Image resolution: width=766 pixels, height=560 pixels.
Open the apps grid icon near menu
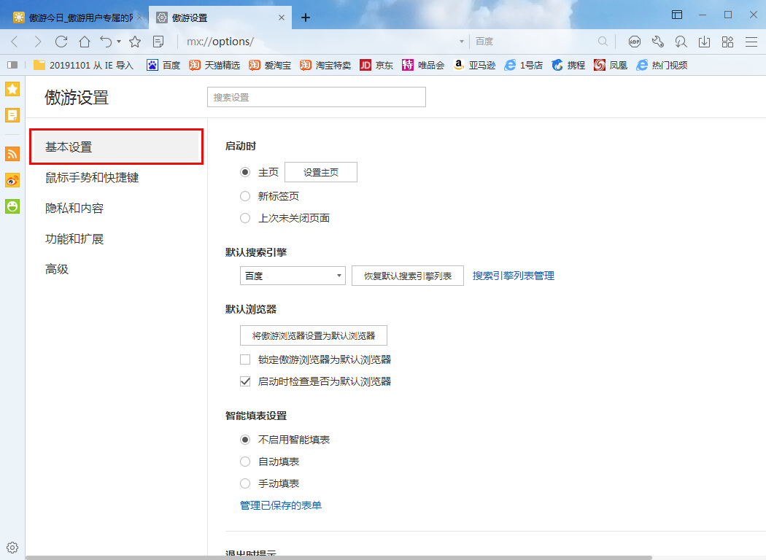click(x=727, y=42)
